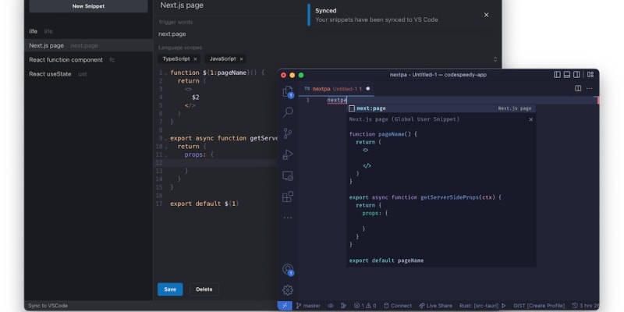This screenshot has width=624, height=312.
Task: Remove the JavaScript language scope tag
Action: click(x=242, y=59)
